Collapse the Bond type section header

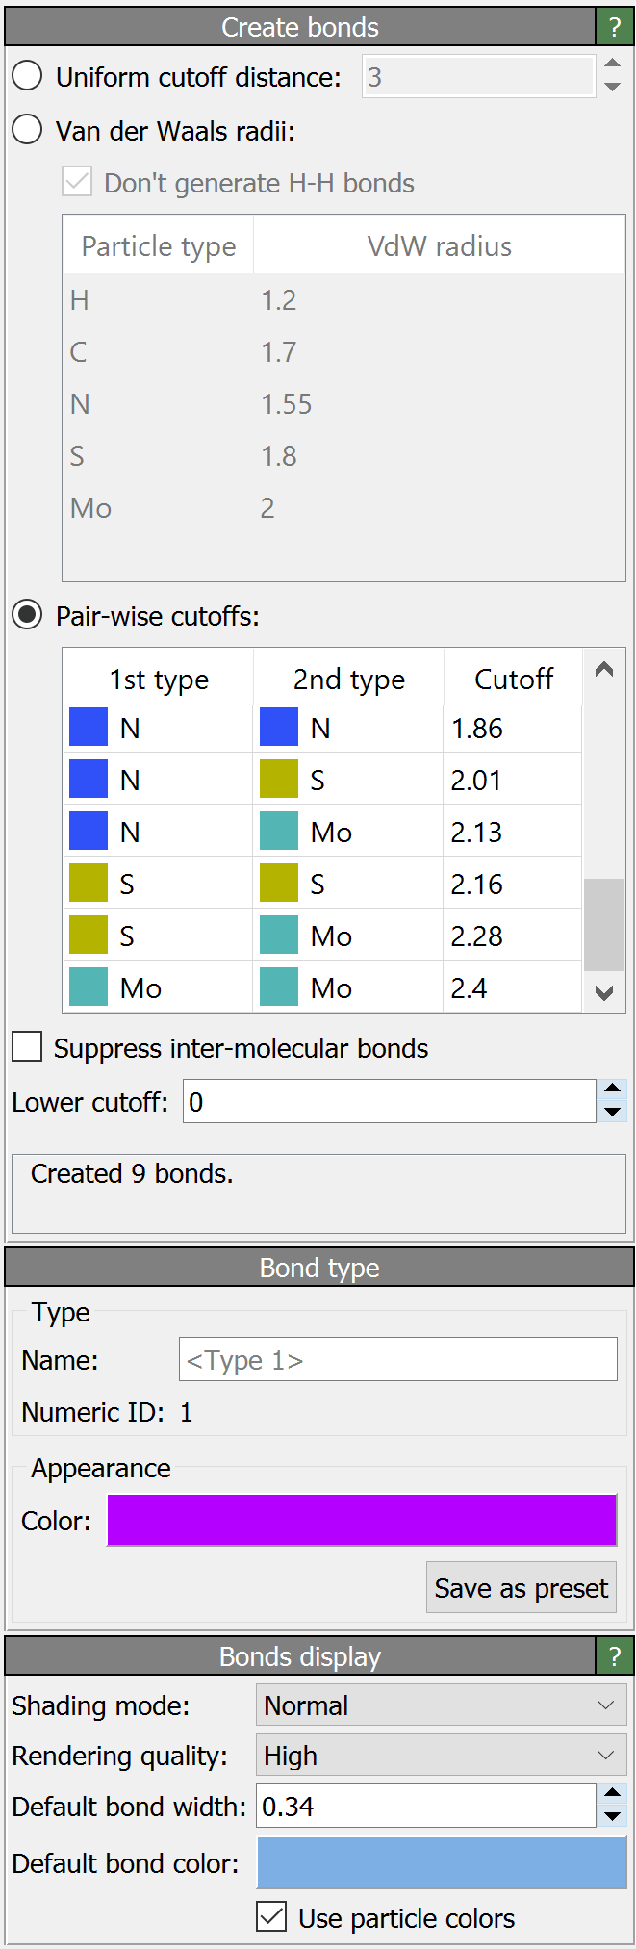[x=318, y=1268]
